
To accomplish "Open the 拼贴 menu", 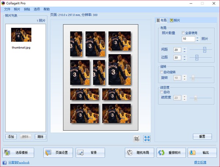I will tap(27, 9).
